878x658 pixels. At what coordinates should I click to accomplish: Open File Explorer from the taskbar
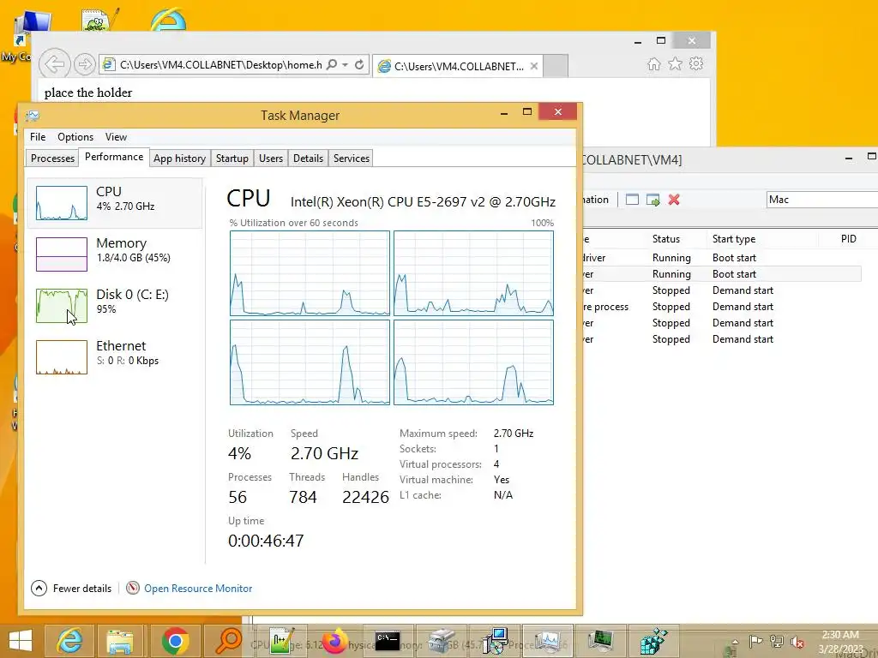(120, 641)
